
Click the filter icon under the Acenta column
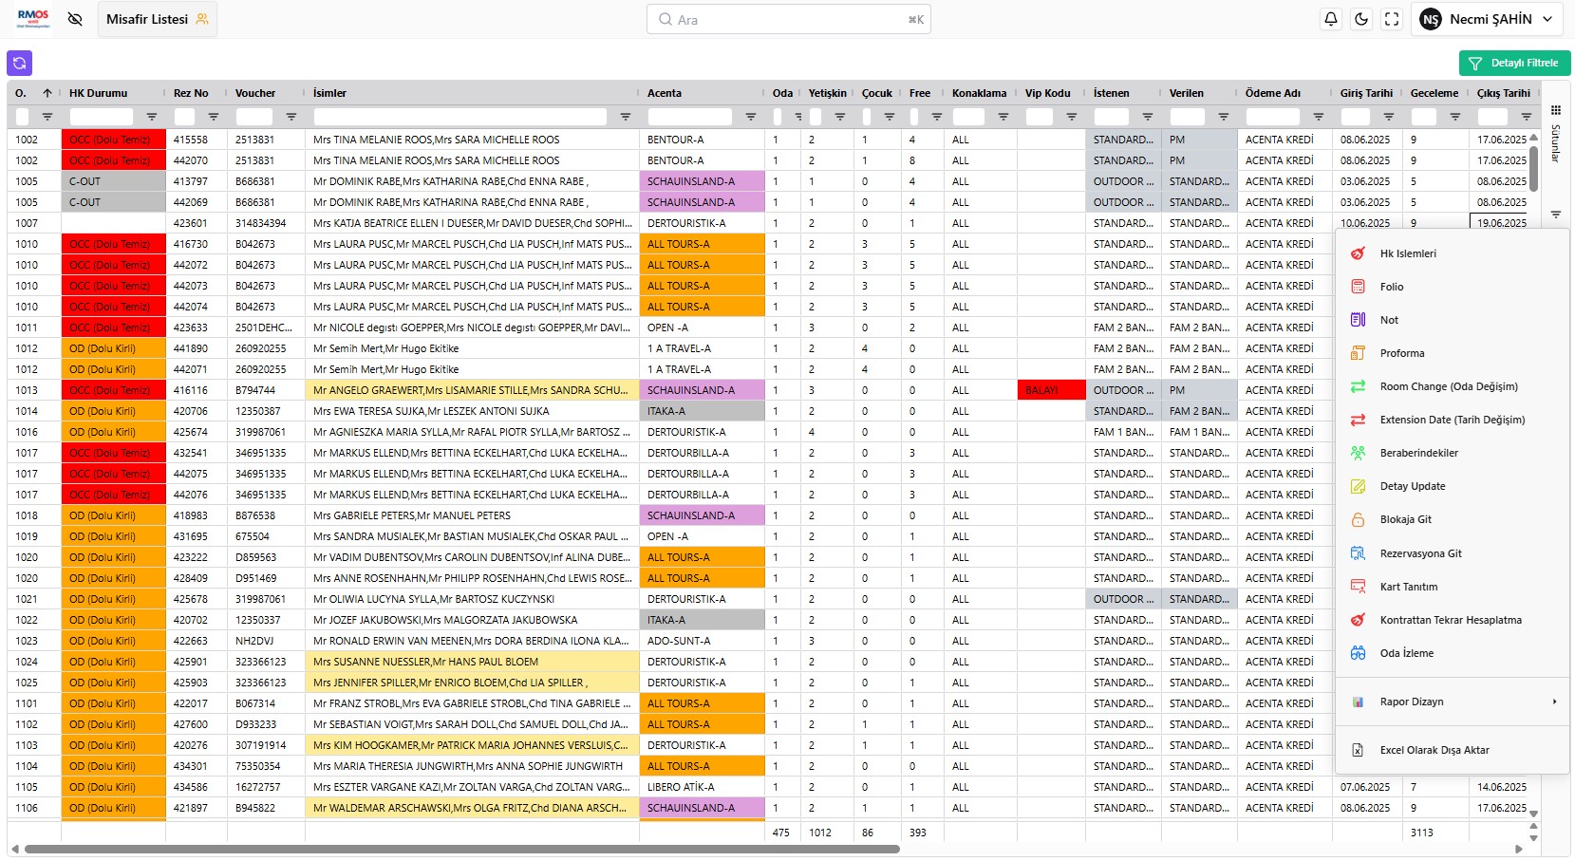(x=750, y=117)
